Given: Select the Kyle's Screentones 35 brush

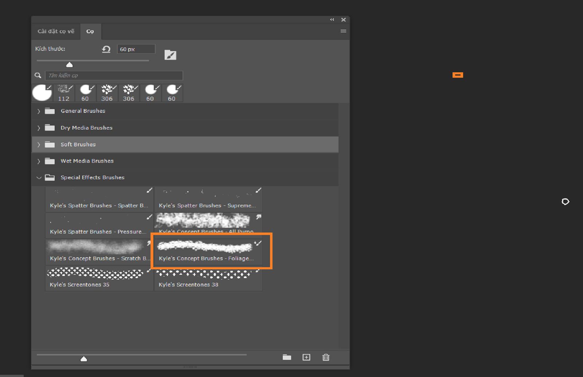Looking at the screenshot, I should (x=99, y=278).
